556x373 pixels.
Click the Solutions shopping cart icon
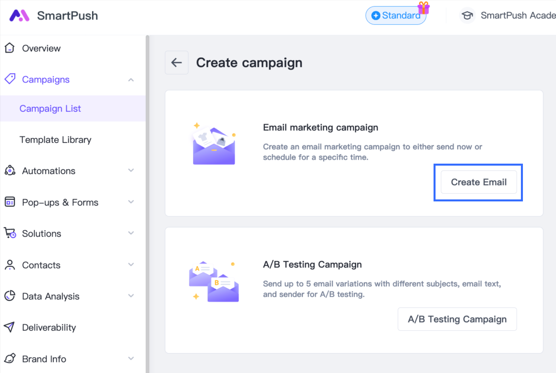(10, 233)
